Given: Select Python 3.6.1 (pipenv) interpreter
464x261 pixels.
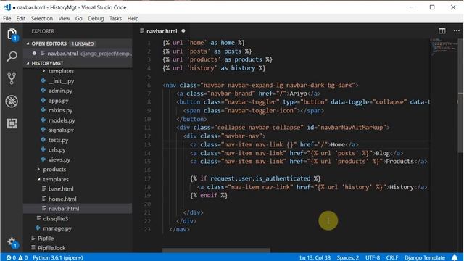Looking at the screenshot, I should (x=58, y=258).
